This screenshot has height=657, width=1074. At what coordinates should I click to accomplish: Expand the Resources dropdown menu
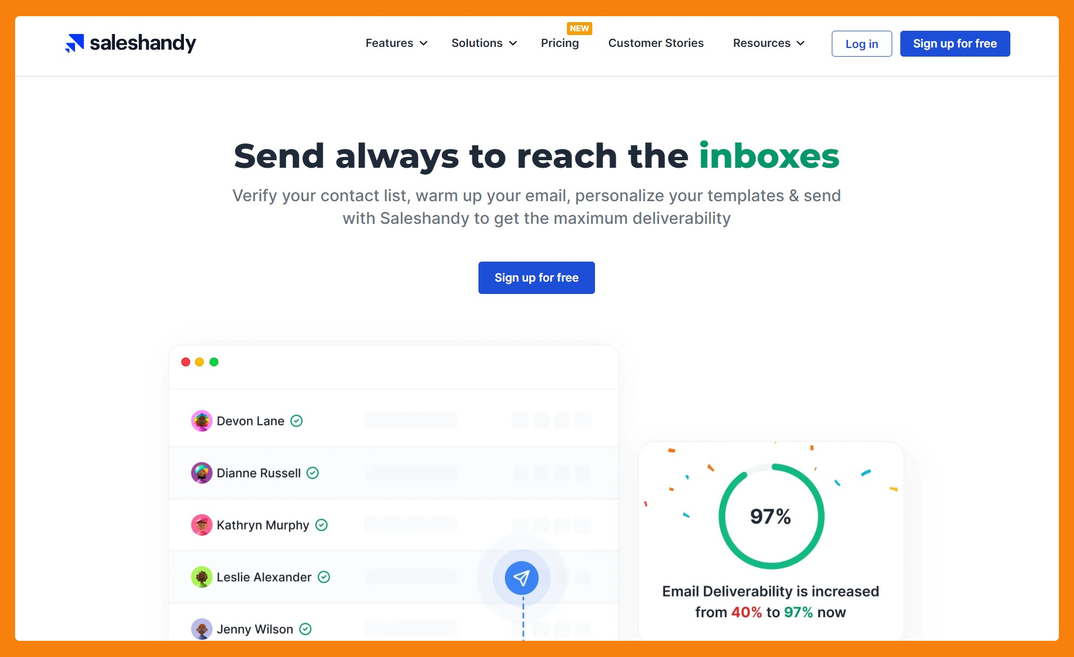pos(768,43)
